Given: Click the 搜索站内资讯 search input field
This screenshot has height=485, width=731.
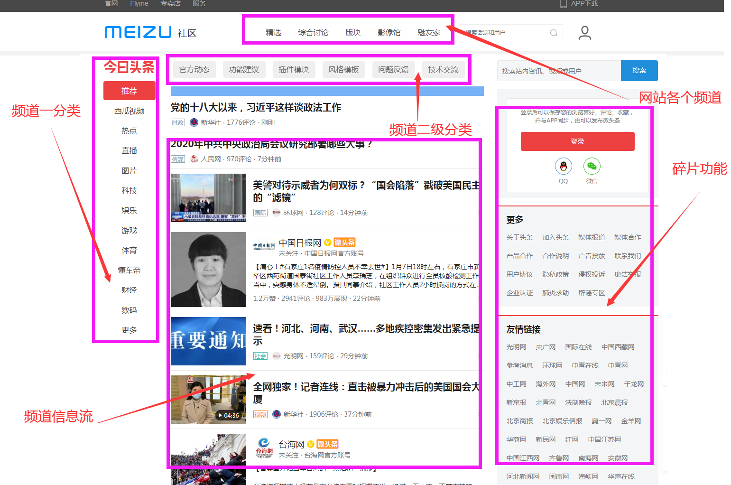Looking at the screenshot, I should pos(559,71).
